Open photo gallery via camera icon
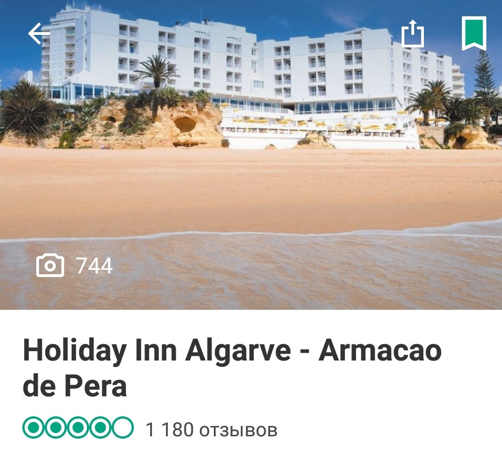The image size is (502, 454). coord(50,265)
